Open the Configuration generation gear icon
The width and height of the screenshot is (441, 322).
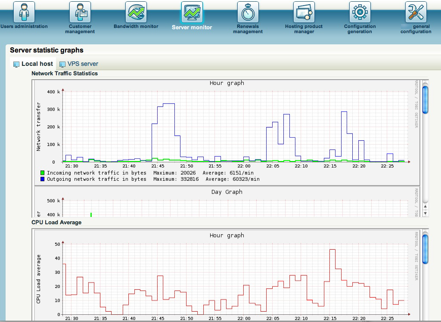360,12
